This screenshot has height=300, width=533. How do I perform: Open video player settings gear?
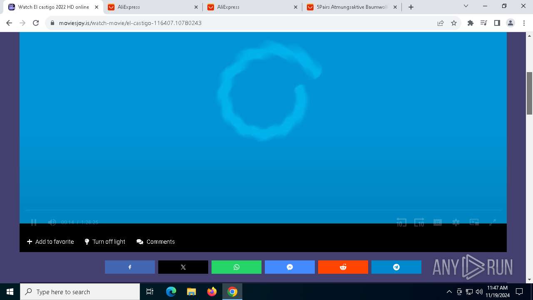456,222
